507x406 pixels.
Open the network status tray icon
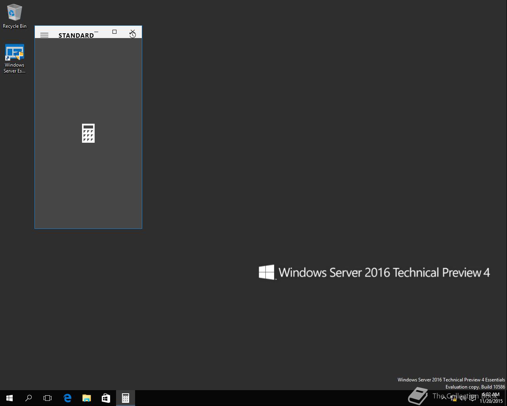pyautogui.click(x=454, y=398)
